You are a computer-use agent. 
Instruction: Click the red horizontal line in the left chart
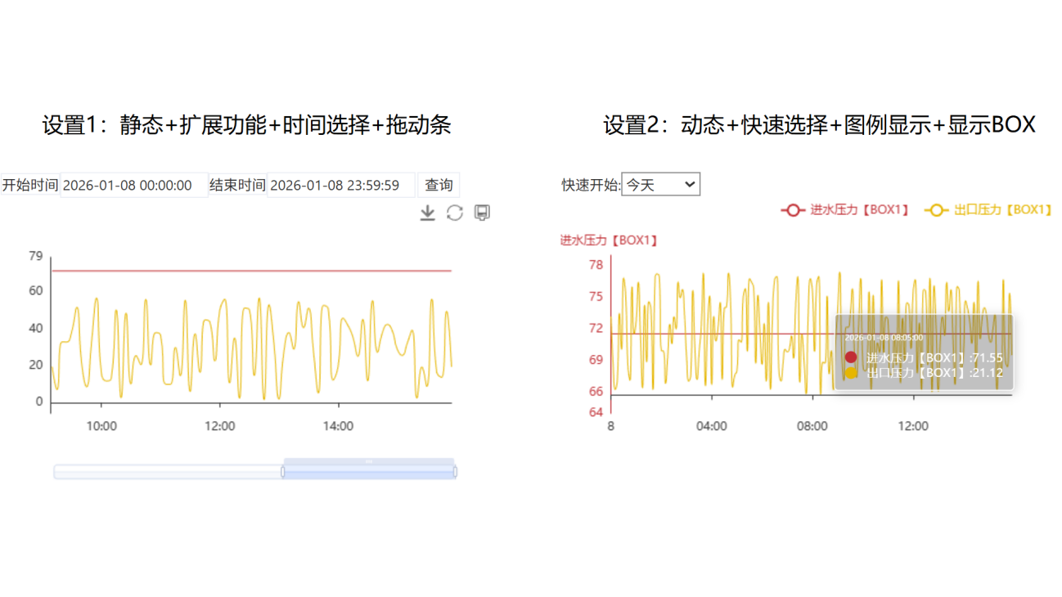point(245,271)
